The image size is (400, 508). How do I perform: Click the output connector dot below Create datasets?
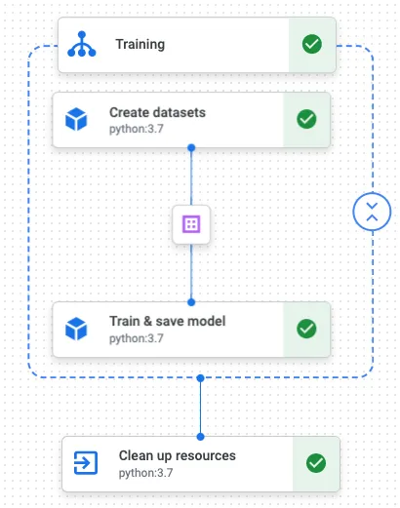coord(191,148)
